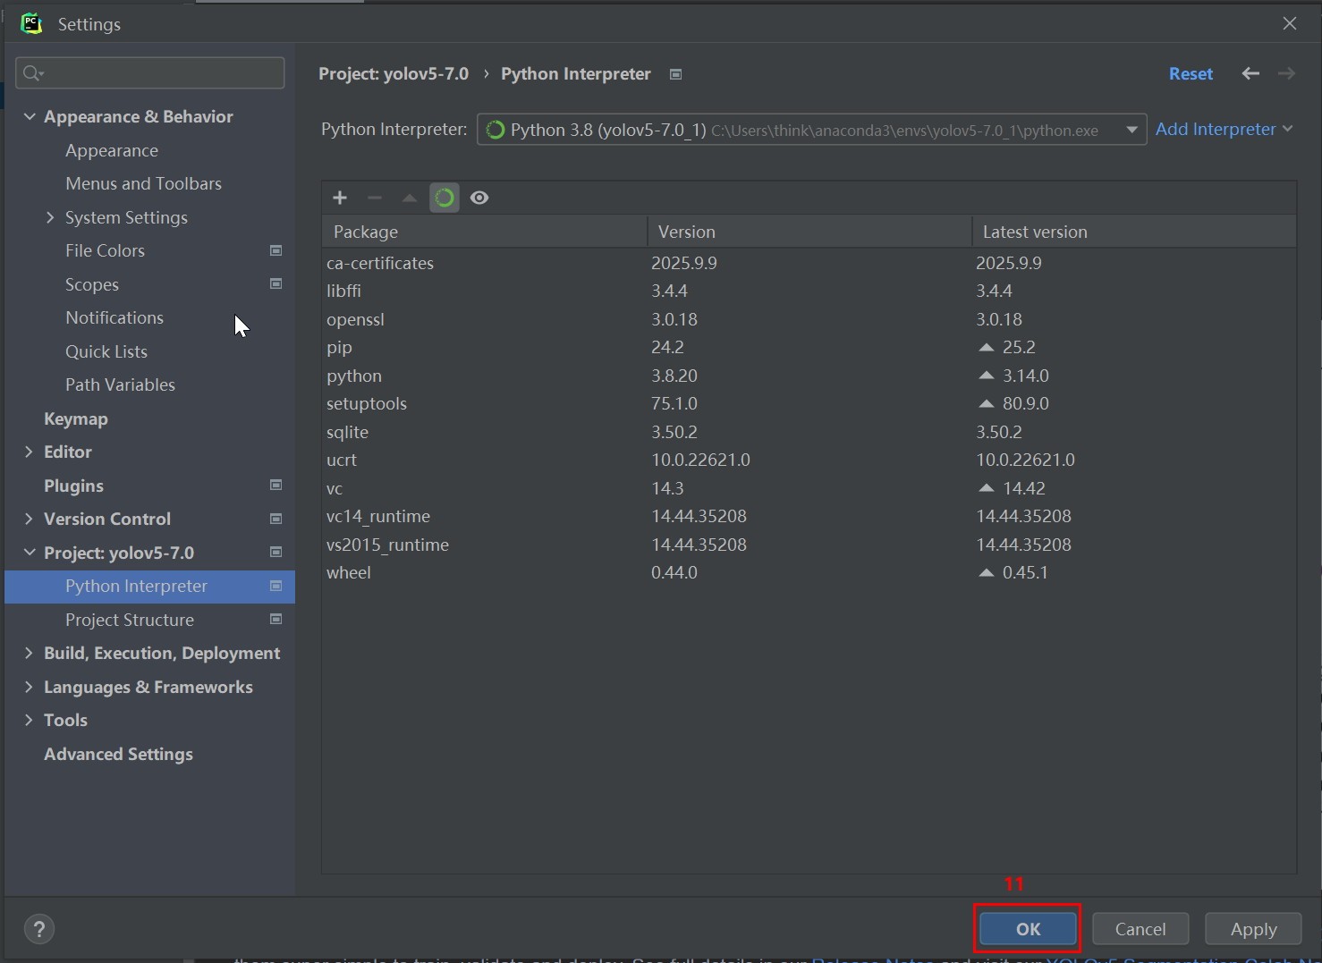
Task: Open Appearance settings page
Action: (x=112, y=150)
